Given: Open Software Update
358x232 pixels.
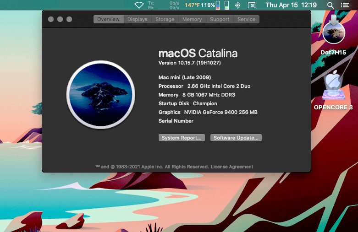Looking at the screenshot, I should pos(236,138).
